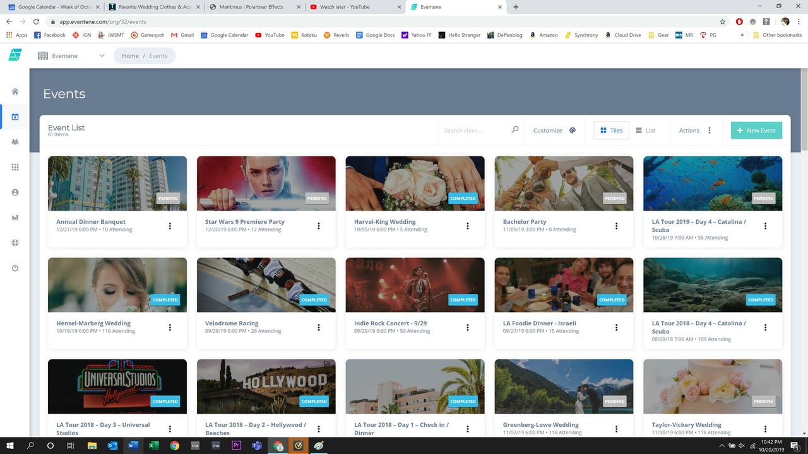Image resolution: width=808 pixels, height=454 pixels.
Task: Switch the event list to List view
Action: (646, 131)
